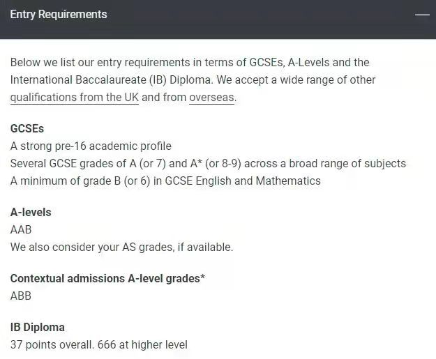The width and height of the screenshot is (436, 359).
Task: Click the asterisk after Contextual admissions grades
Action: click(x=203, y=277)
